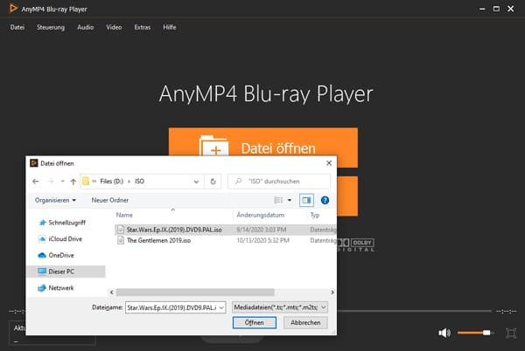
Task: Close the Datei öffnen dialog
Action: tap(329, 163)
